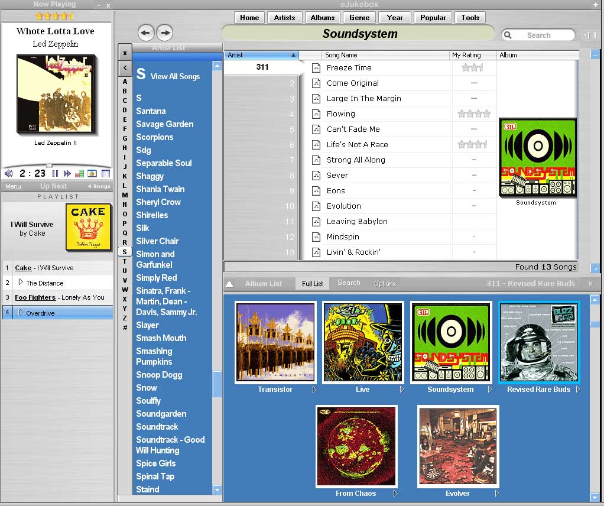Click the song icon beside Freeze Time
Screen dimensions: 604x506
pos(316,68)
